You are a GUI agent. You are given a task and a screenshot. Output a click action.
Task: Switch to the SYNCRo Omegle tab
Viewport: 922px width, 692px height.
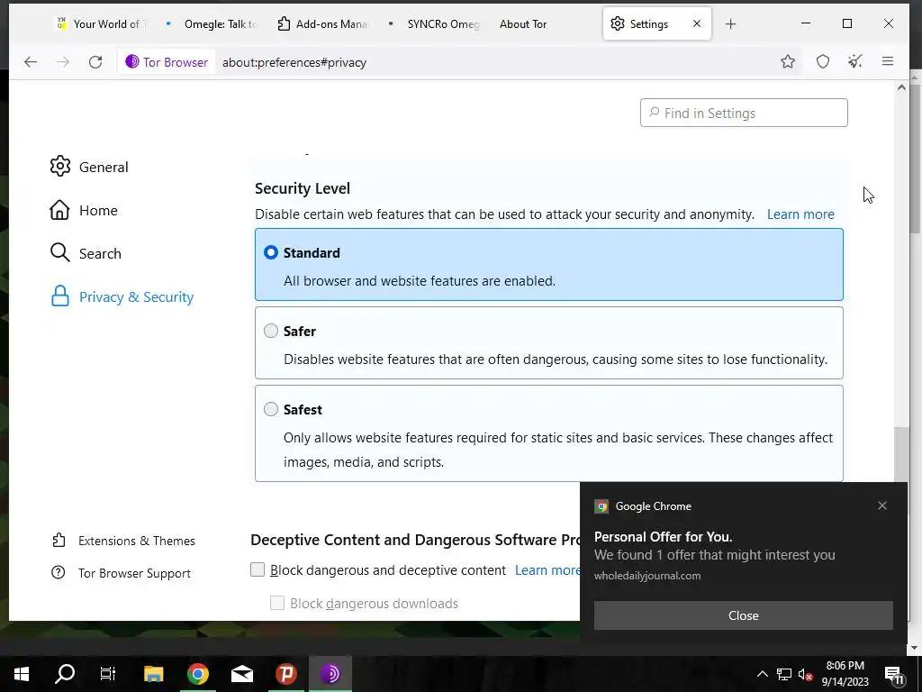pos(434,24)
